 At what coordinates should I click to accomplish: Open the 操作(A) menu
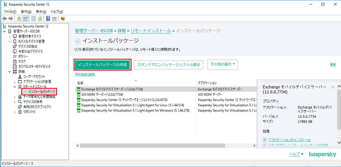[26, 12]
